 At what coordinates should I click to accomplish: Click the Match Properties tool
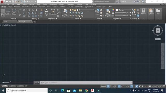point(108,13)
